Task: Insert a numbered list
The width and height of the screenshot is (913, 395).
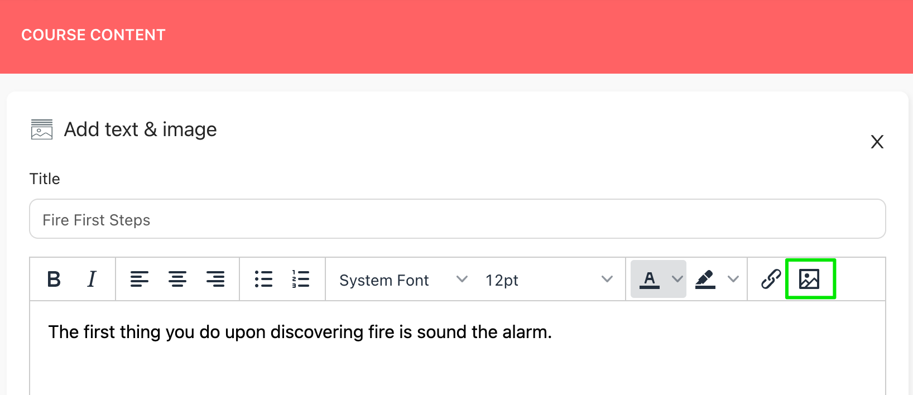Action: [301, 279]
